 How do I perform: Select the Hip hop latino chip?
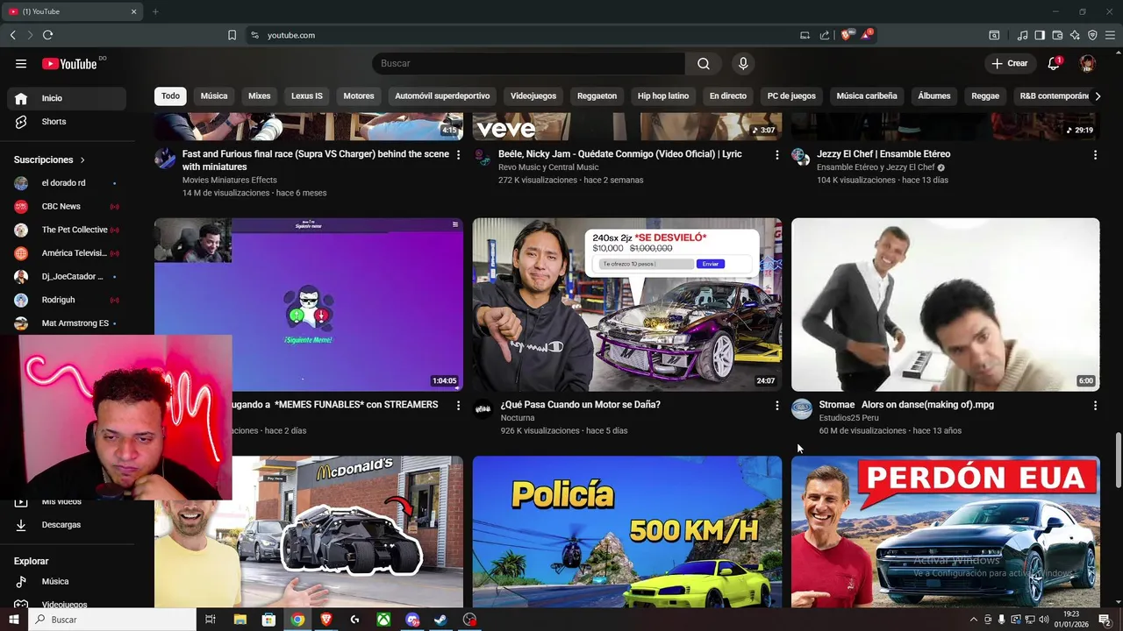[x=663, y=96]
